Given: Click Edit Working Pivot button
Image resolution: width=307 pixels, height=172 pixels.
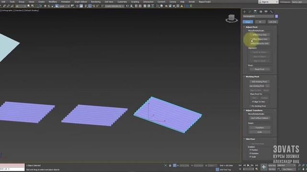Looking at the screenshot, I should (260, 82).
